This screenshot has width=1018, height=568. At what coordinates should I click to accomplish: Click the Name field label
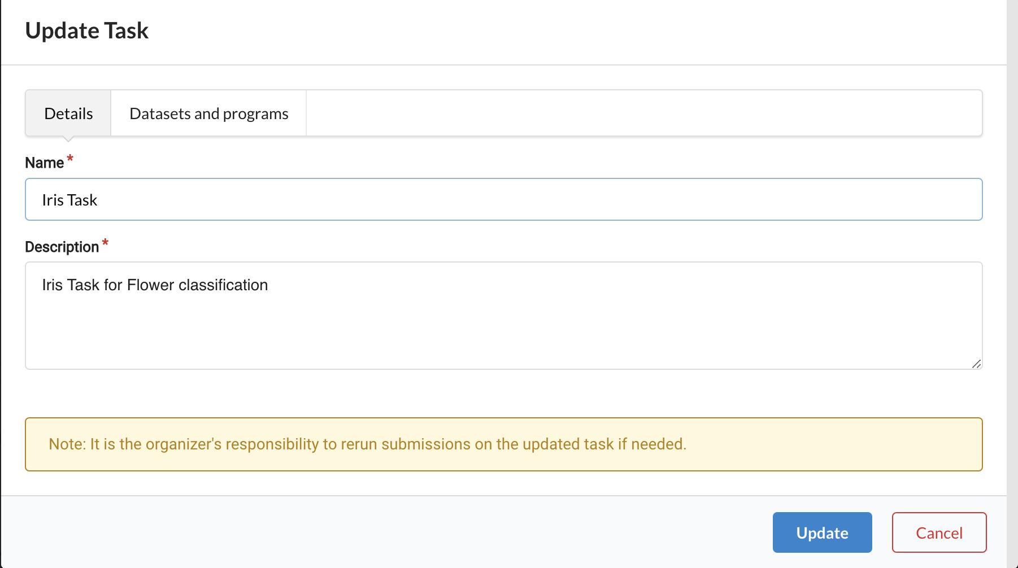click(44, 163)
